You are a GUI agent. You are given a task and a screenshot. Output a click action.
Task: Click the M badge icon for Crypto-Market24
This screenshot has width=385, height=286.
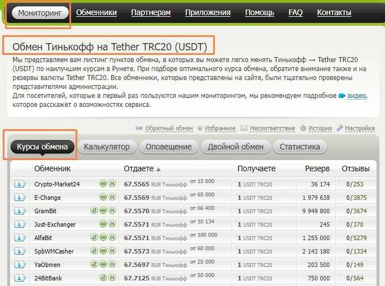(x=112, y=184)
